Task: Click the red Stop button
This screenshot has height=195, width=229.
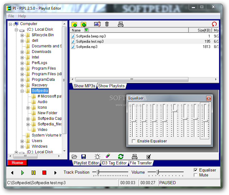Action: (44, 173)
